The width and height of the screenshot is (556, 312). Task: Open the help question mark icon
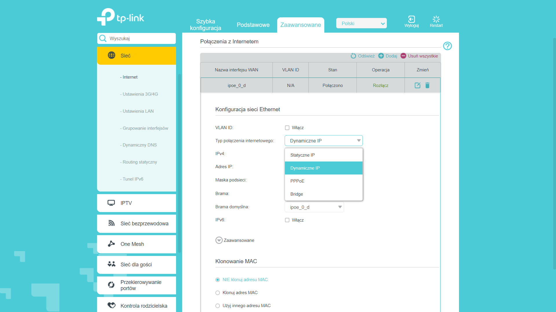click(x=447, y=46)
